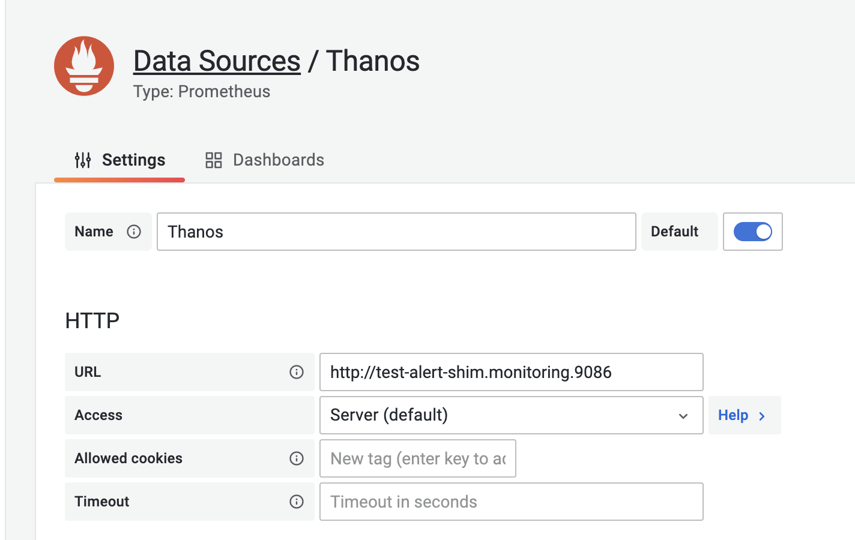Click the URL input field

click(512, 372)
